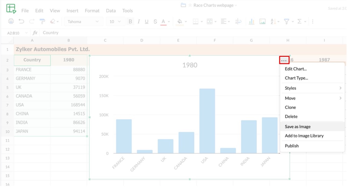Choose Chart Type... from chart menu

(x=312, y=78)
